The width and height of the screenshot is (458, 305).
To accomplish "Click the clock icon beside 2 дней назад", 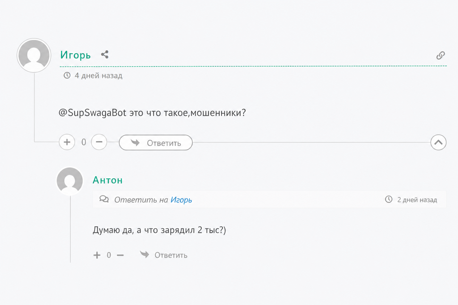I will 389,199.
